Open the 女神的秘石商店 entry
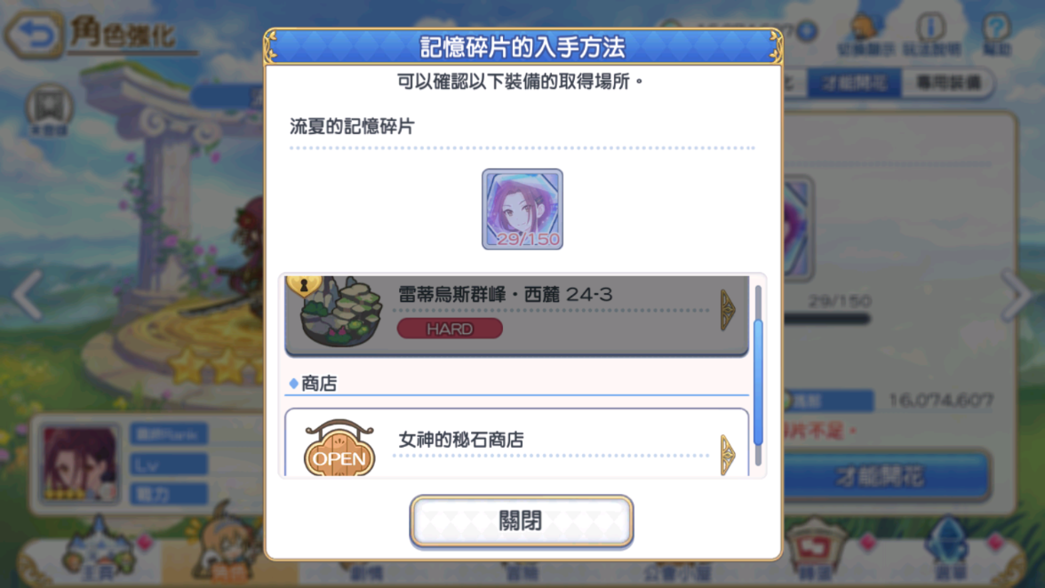This screenshot has width=1045, height=588. (x=516, y=443)
